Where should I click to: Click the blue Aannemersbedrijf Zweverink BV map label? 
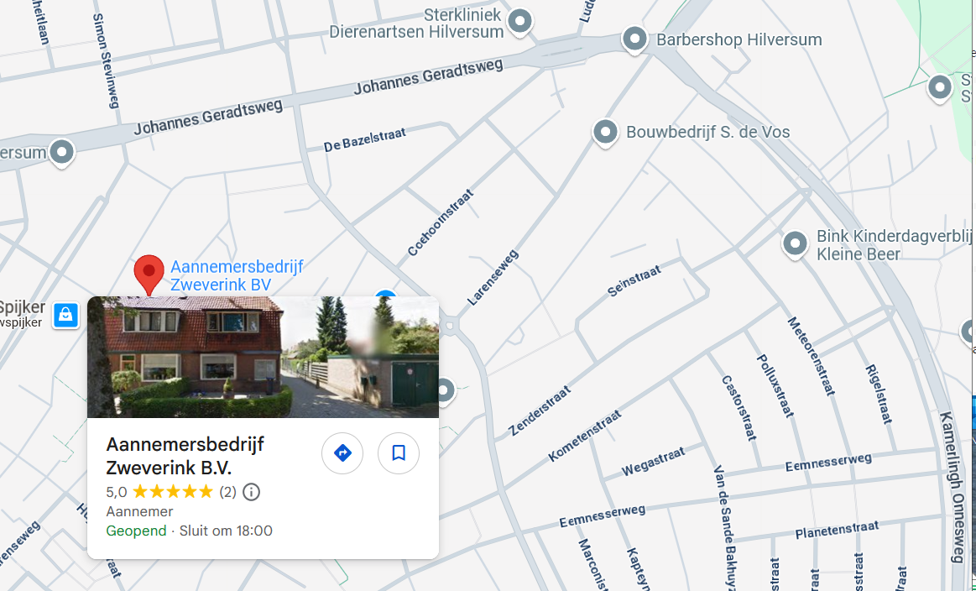tap(237, 275)
